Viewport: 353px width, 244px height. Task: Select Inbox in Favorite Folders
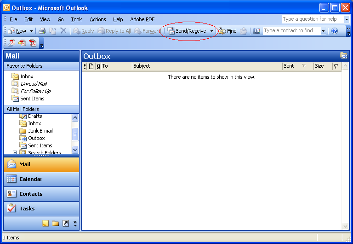pos(23,76)
